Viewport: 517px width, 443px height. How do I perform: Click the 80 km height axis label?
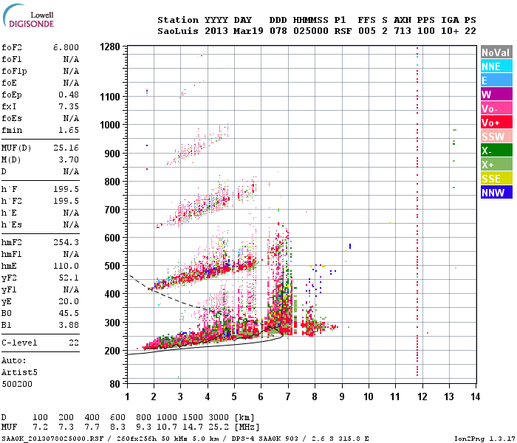(x=114, y=384)
